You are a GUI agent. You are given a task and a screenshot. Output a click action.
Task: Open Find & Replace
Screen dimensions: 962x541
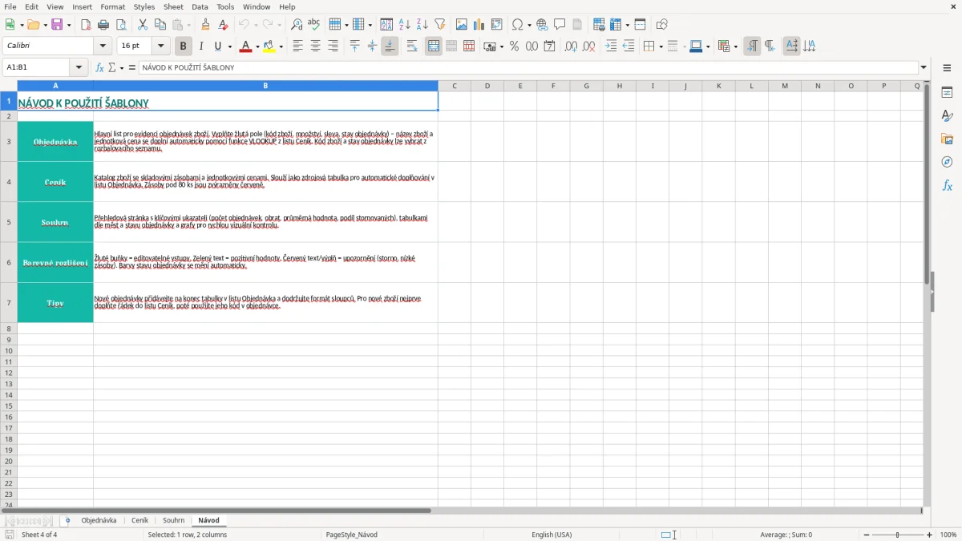point(297,25)
